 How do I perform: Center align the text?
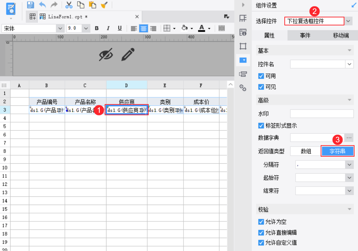pyautogui.click(x=143, y=29)
